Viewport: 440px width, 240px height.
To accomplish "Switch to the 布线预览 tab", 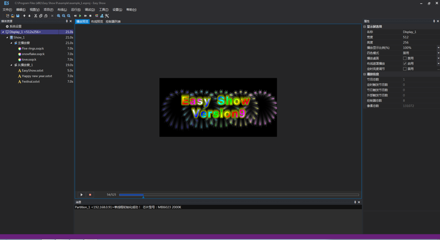I will coord(97,21).
